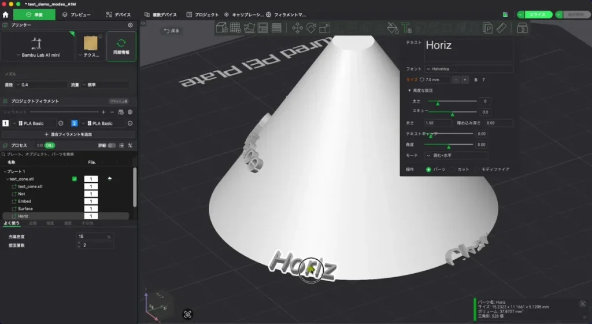
Task: Open printer settings gear icon
Action: click(130, 25)
